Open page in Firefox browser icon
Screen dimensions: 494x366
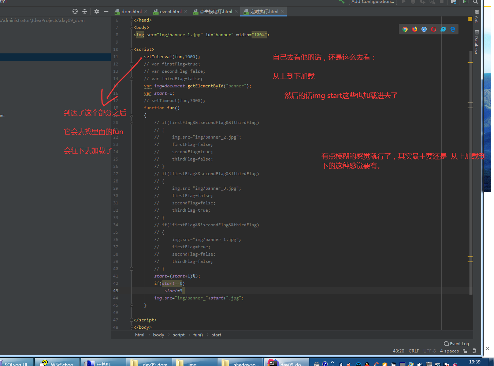(415, 29)
